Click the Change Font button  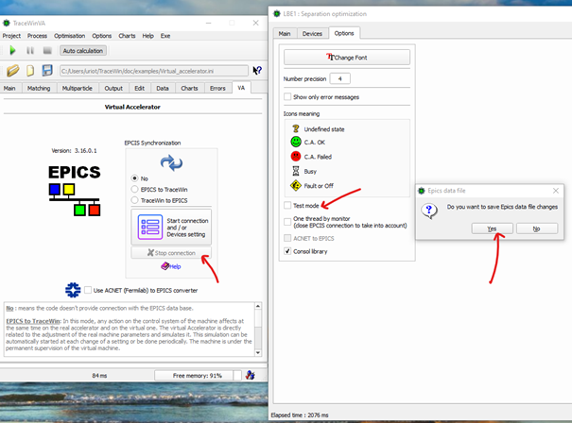pos(347,58)
